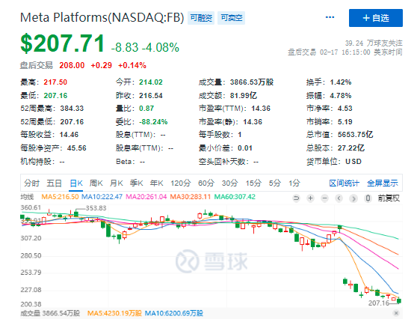Click the 最高 value 217.50
This screenshot has width=420, height=319.
coord(55,82)
